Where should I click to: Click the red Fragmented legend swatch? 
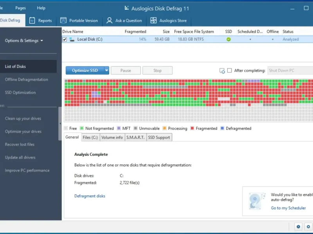point(192,128)
